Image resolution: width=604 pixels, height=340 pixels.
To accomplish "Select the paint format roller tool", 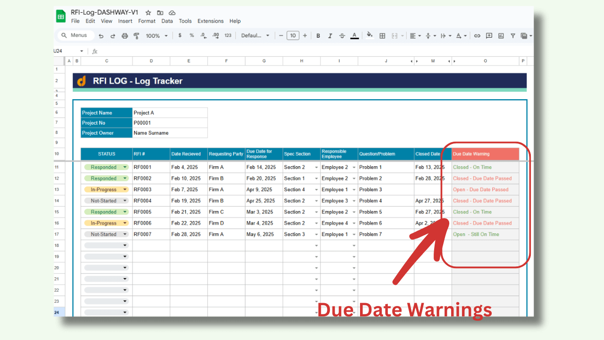I will pyautogui.click(x=136, y=36).
